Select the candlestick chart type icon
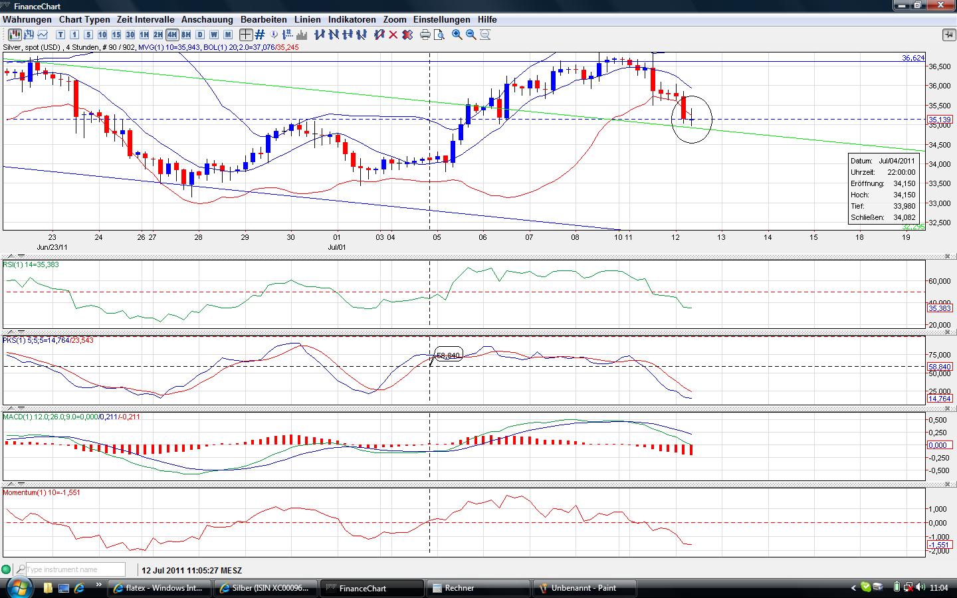 tap(15, 35)
